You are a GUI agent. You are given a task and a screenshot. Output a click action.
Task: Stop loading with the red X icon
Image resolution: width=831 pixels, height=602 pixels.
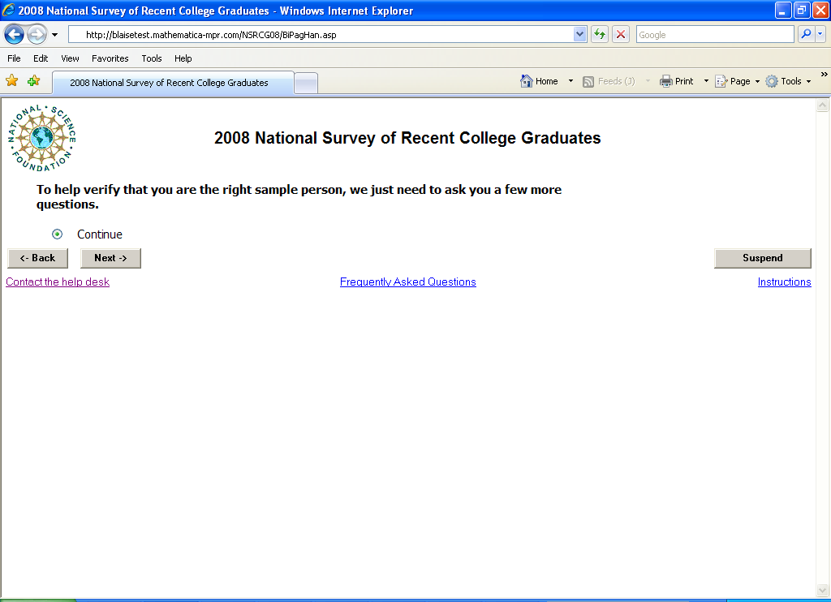click(x=621, y=35)
